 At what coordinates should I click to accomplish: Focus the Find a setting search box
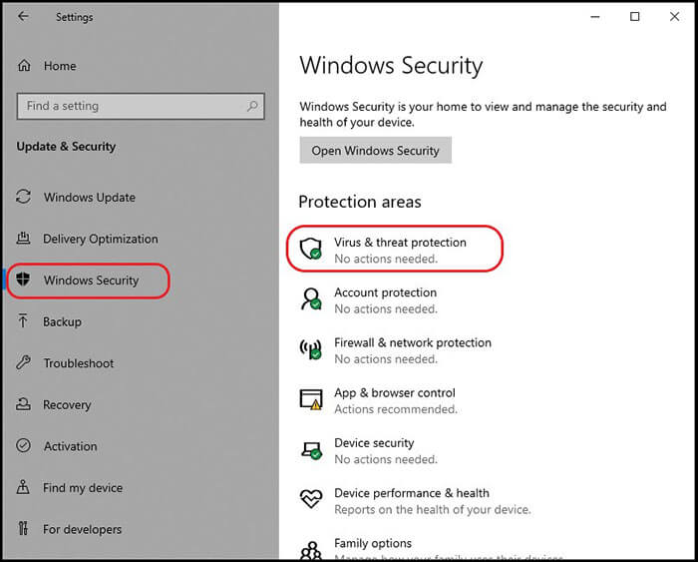[130, 106]
